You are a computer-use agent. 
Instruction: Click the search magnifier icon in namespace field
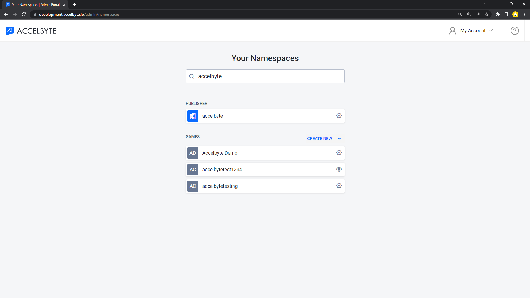pyautogui.click(x=192, y=76)
